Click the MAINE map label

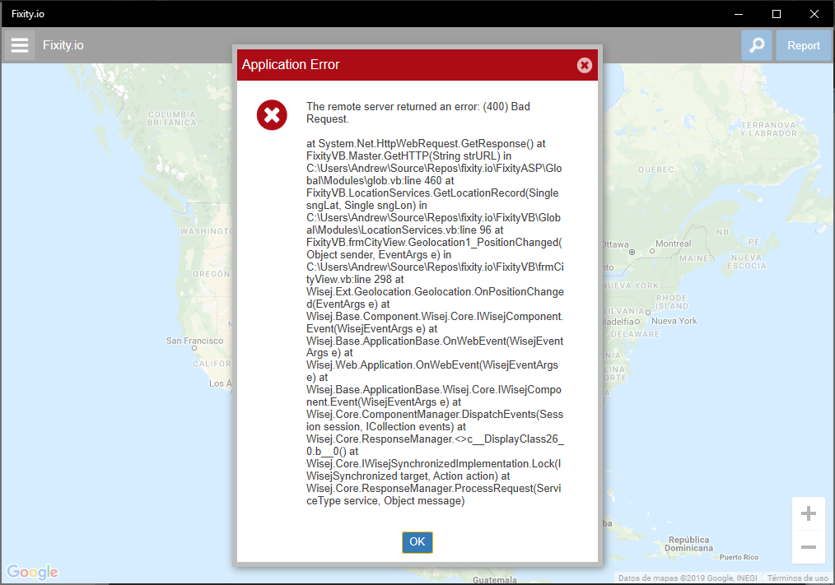click(x=694, y=258)
